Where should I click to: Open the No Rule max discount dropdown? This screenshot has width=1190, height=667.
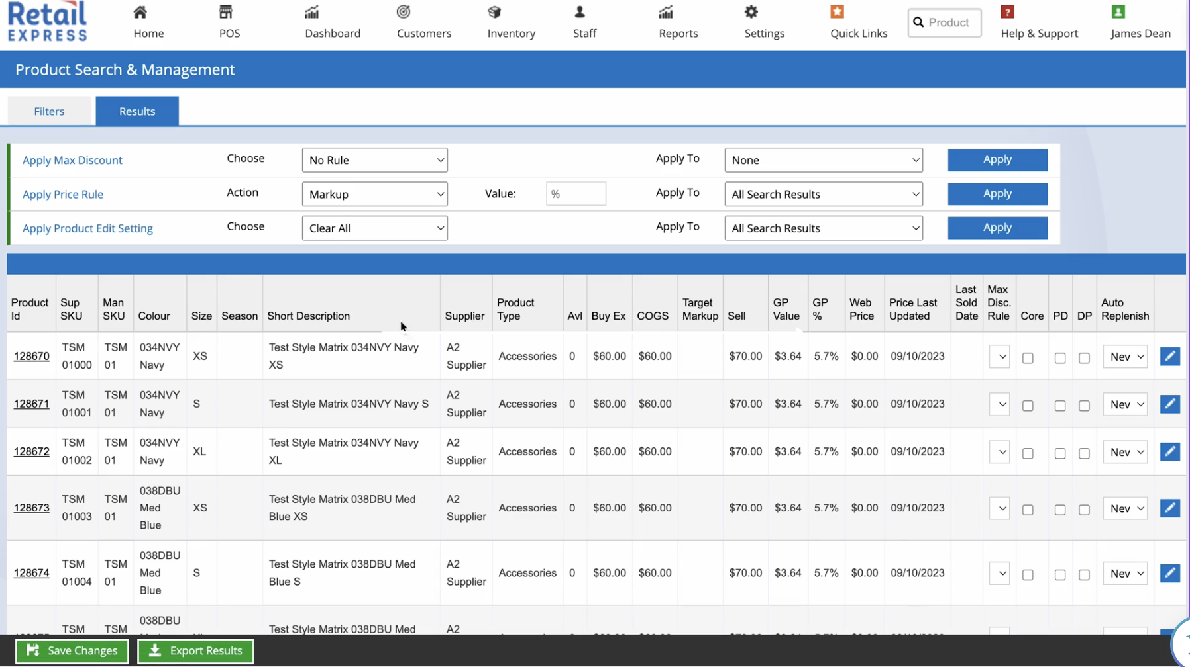point(374,160)
